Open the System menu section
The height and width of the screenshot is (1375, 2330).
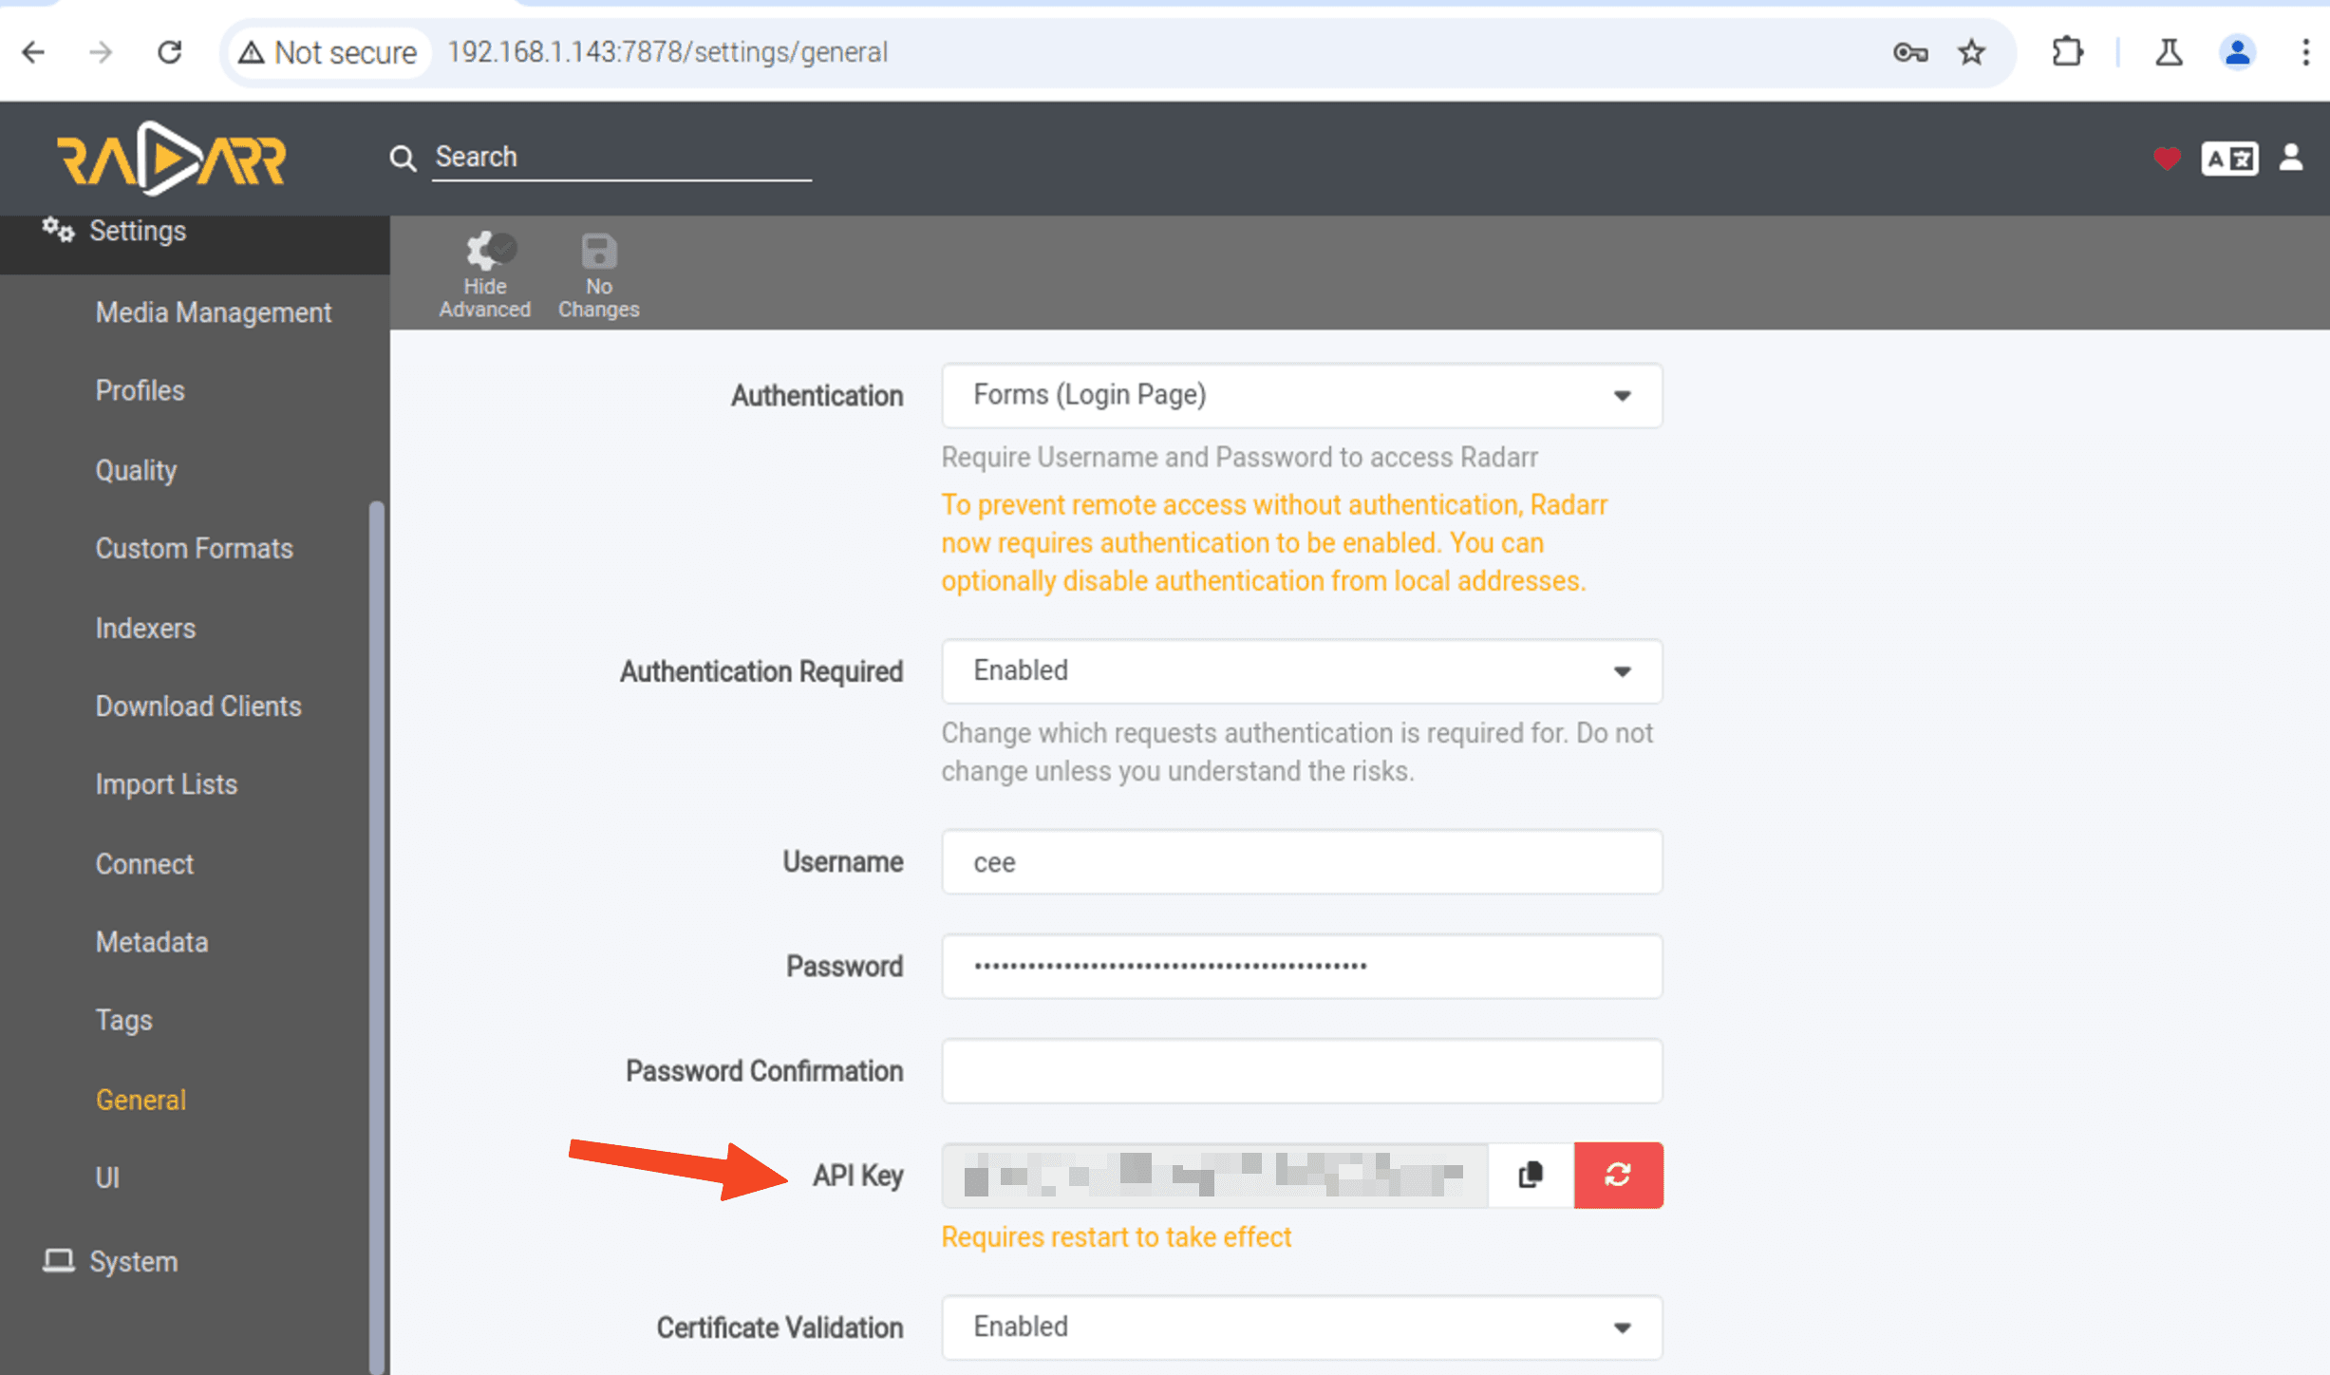click(133, 1261)
